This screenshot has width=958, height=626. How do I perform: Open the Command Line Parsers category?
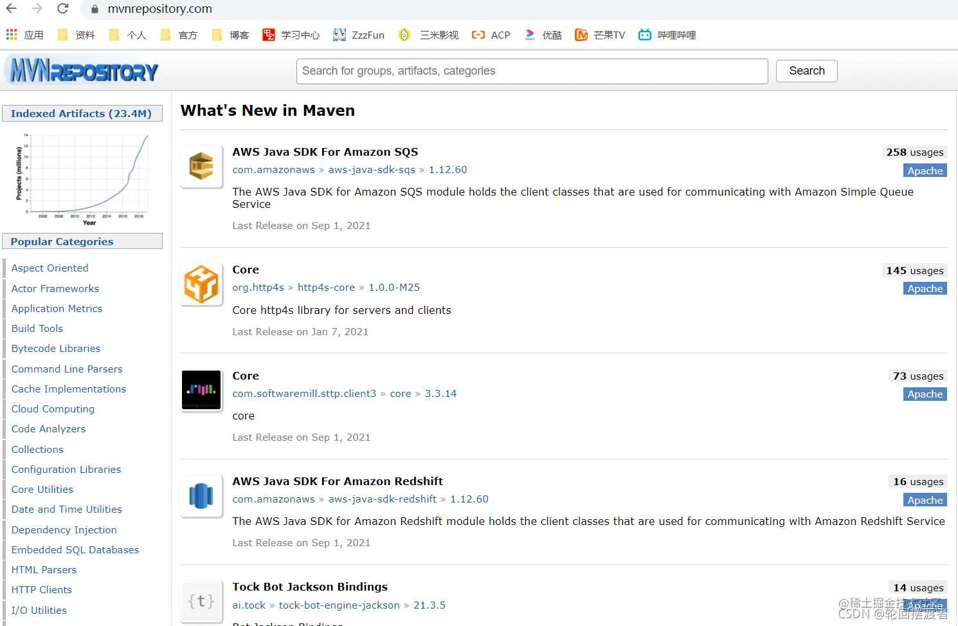tap(66, 369)
